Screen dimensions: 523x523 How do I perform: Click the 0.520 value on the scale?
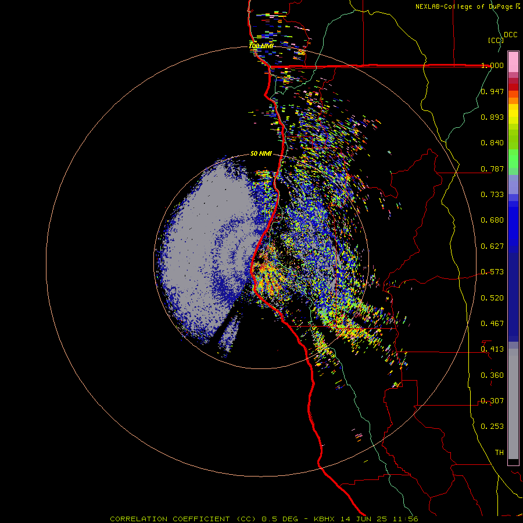[x=492, y=298]
